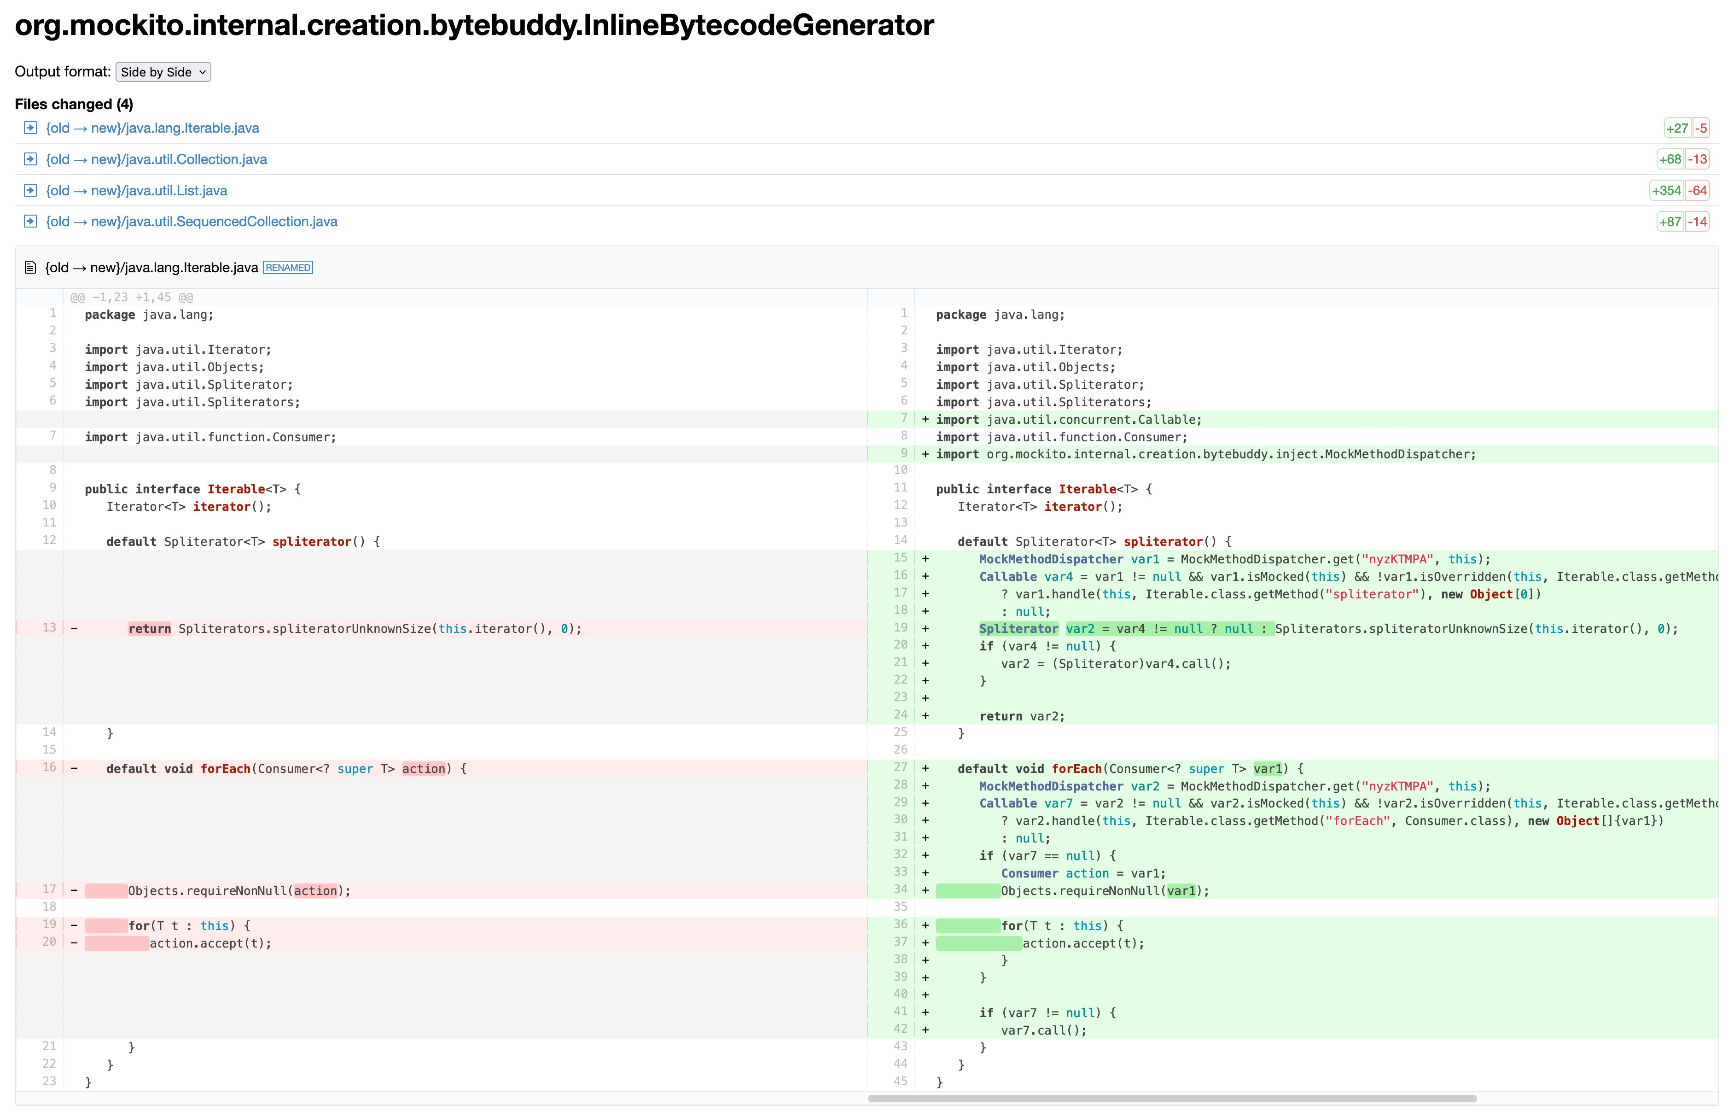Image resolution: width=1734 pixels, height=1112 pixels.
Task: Open the java.lang.Iterable.java file link
Action: tap(152, 128)
